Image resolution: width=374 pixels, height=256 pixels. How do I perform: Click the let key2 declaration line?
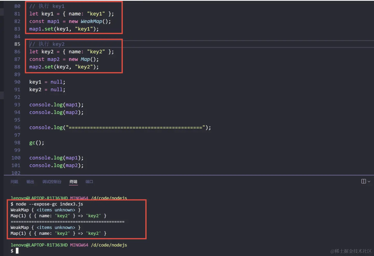[x=71, y=52]
